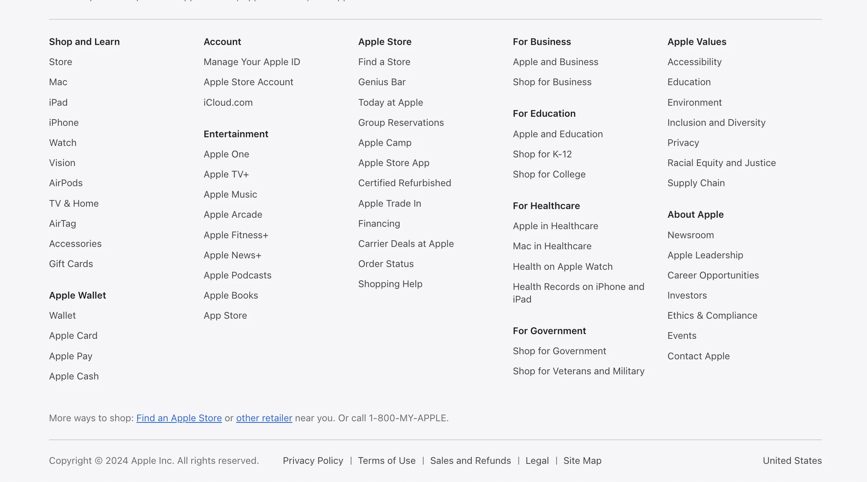Open the Watch footer link
The image size is (867, 482).
tap(63, 143)
